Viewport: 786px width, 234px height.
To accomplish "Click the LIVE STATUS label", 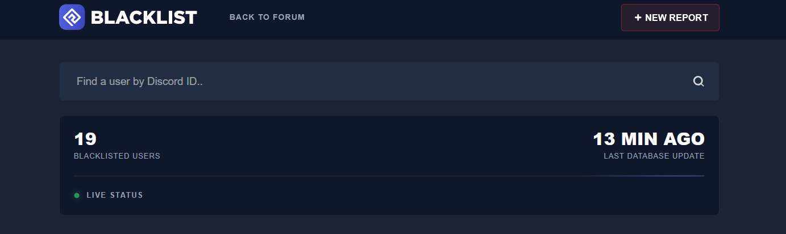I will point(114,195).
